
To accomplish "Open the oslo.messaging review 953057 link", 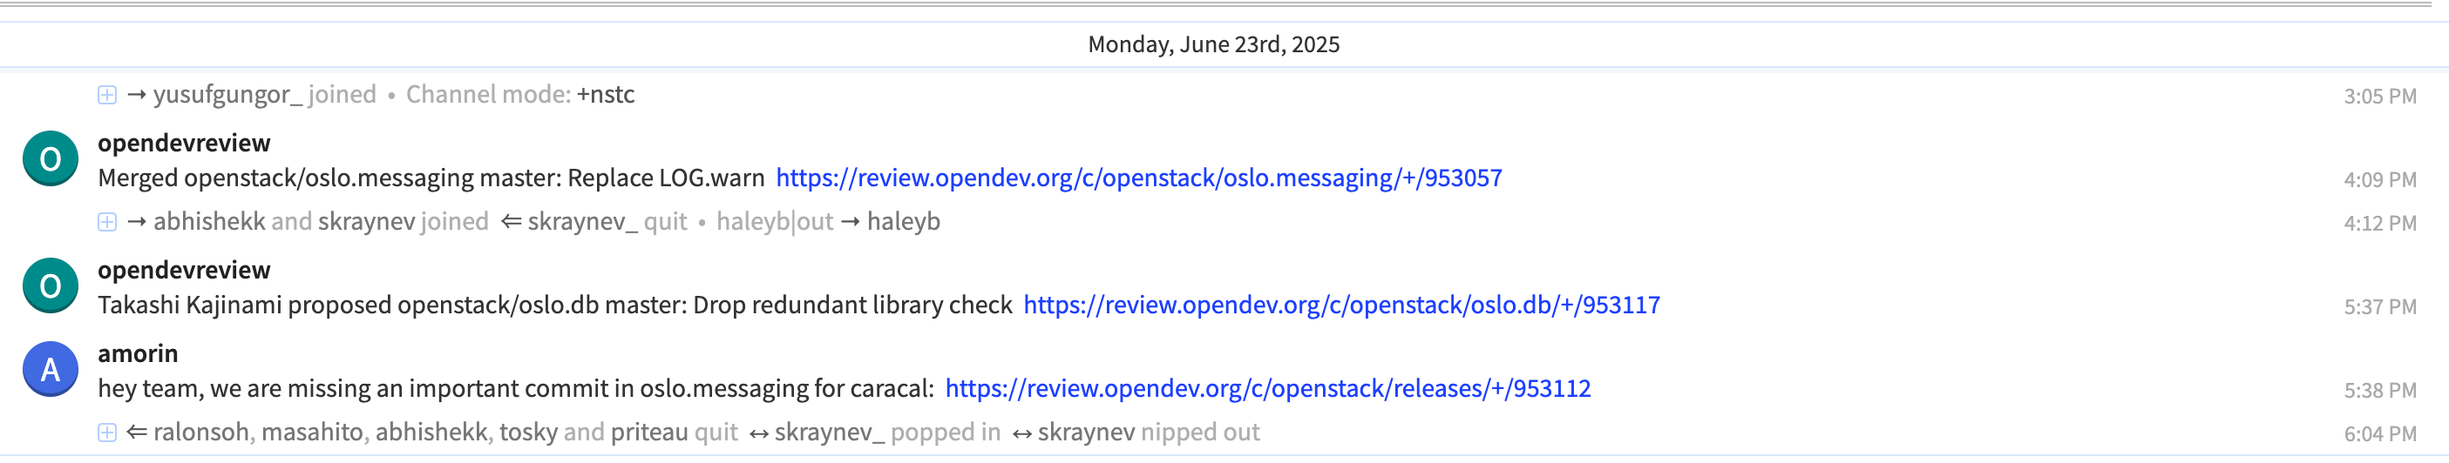I will coord(1139,178).
